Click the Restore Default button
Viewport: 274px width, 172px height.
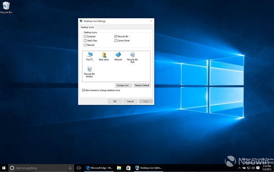click(x=142, y=86)
